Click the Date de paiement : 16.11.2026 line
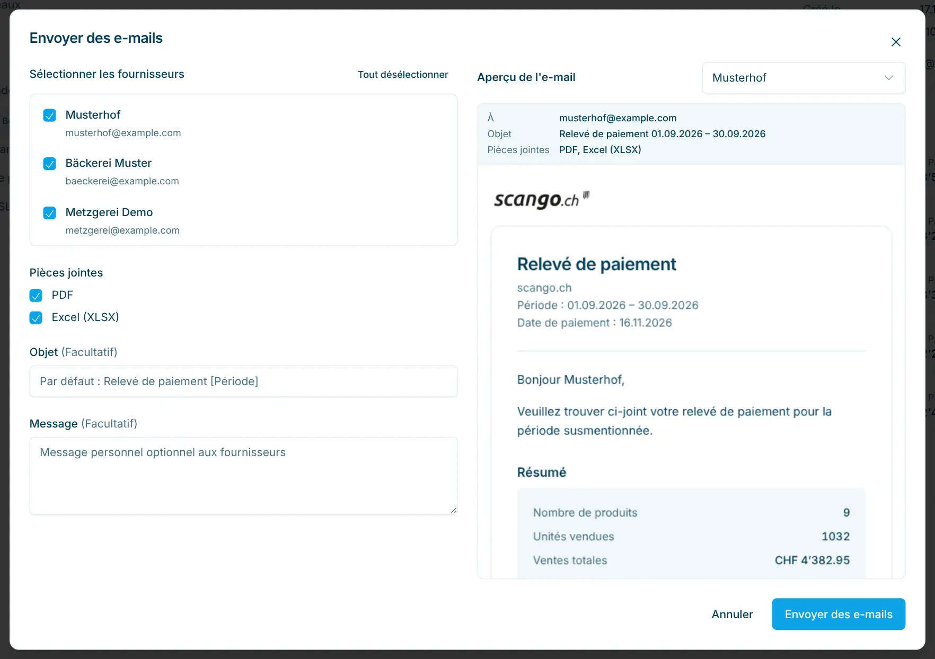 coord(594,323)
